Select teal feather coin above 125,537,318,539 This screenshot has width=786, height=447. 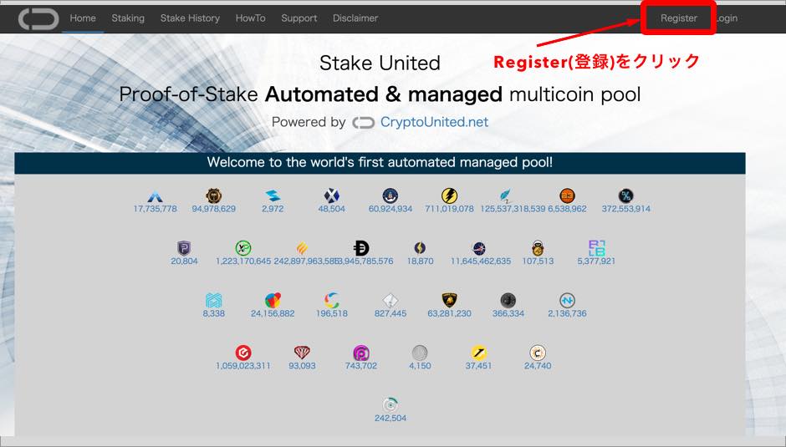coord(506,196)
